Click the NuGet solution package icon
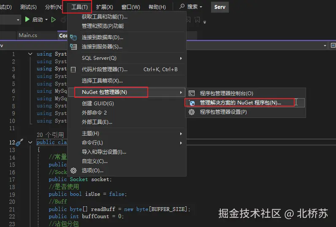Screen dimensions: 336x227 [192, 103]
